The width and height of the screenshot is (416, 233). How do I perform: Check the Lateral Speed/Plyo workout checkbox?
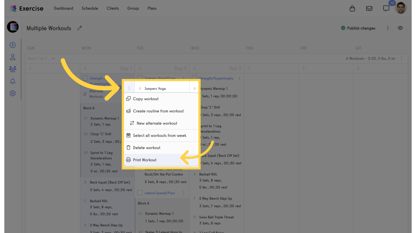point(140,193)
